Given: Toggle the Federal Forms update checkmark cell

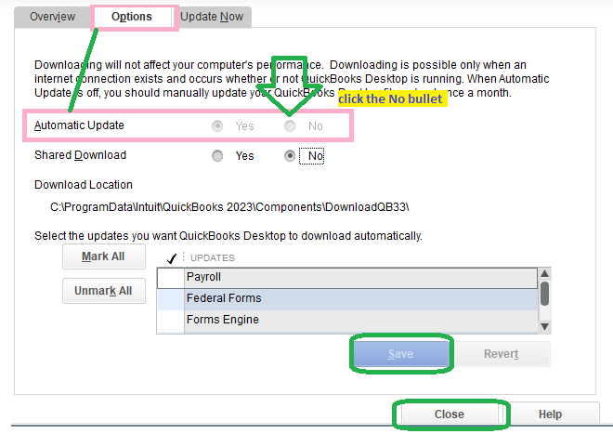Looking at the screenshot, I should (171, 299).
